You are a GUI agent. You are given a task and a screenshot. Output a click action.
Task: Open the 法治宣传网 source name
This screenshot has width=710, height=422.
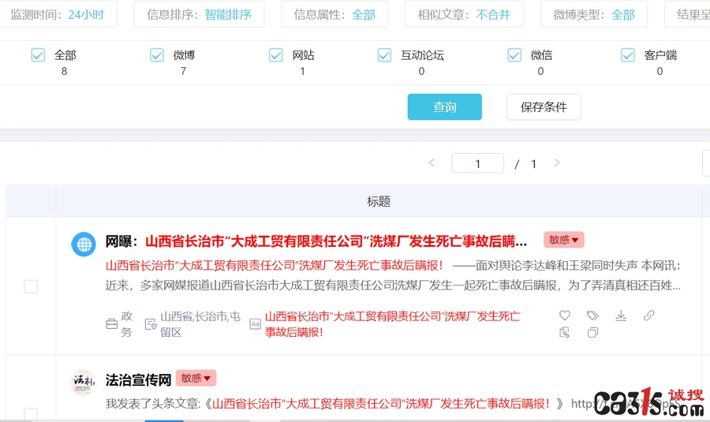pos(139,380)
